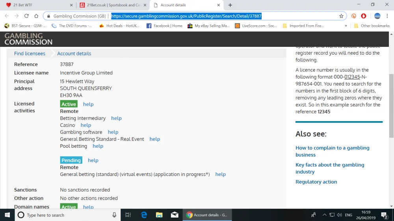Open the Windows Start menu
The height and width of the screenshot is (221, 394).
(x=7, y=215)
